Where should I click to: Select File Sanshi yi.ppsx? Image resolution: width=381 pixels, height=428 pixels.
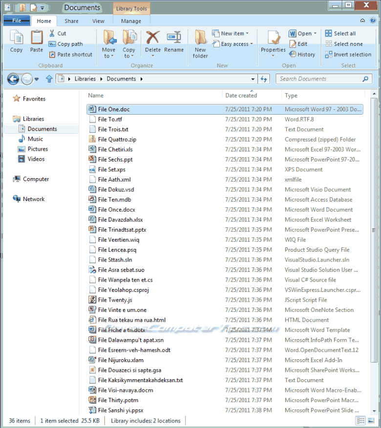(225, 410)
